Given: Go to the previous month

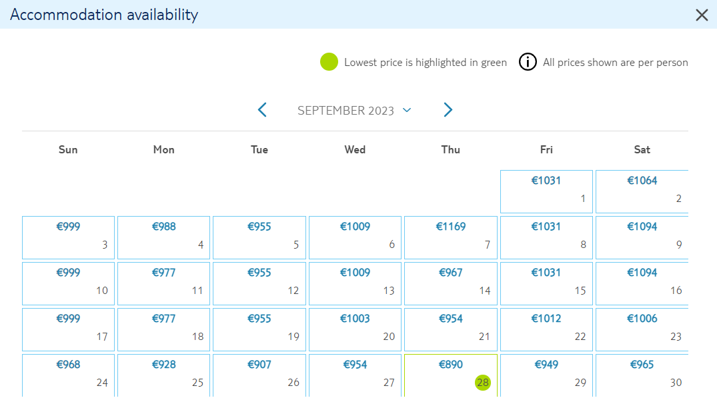Looking at the screenshot, I should click(262, 110).
